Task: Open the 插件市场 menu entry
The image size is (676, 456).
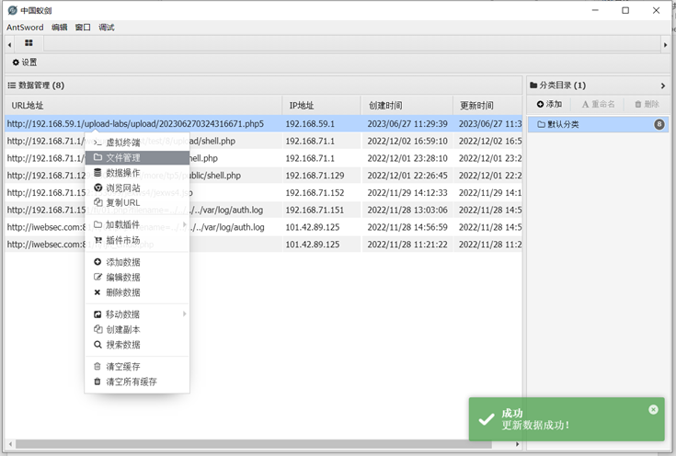Action: pyautogui.click(x=137, y=240)
